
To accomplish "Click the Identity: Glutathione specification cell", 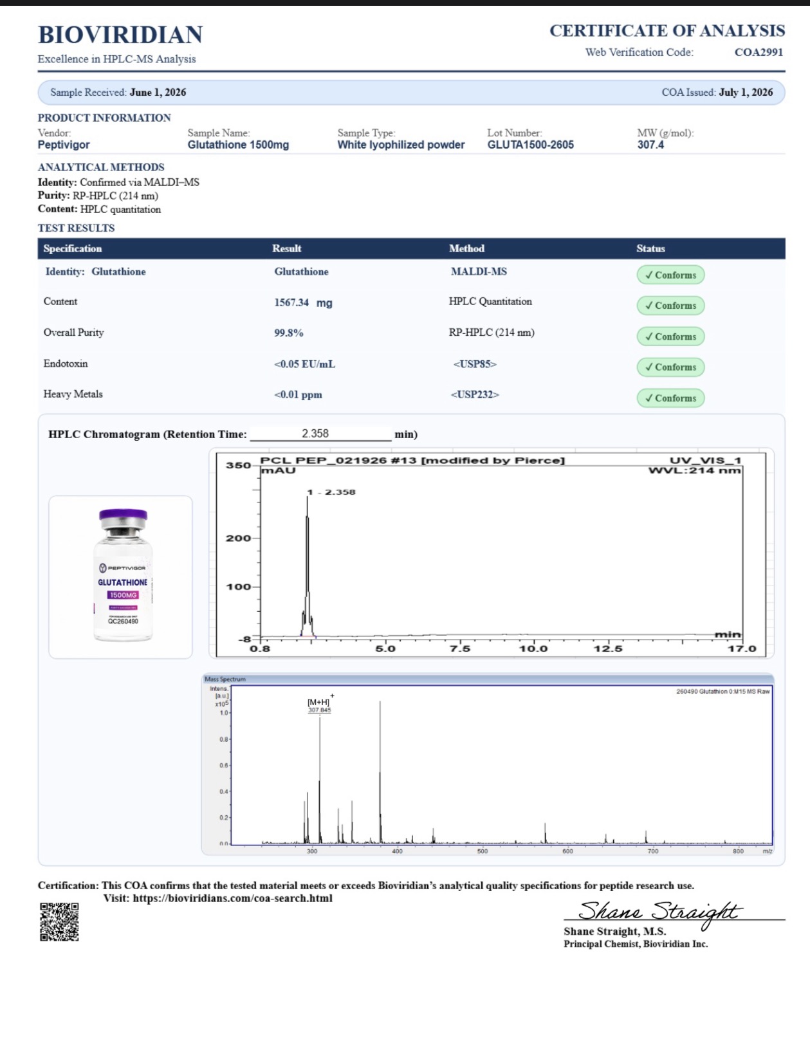I will [95, 272].
